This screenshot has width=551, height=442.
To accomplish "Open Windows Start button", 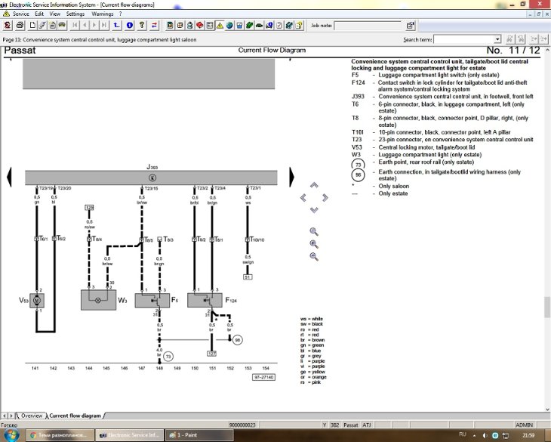I will point(11,435).
